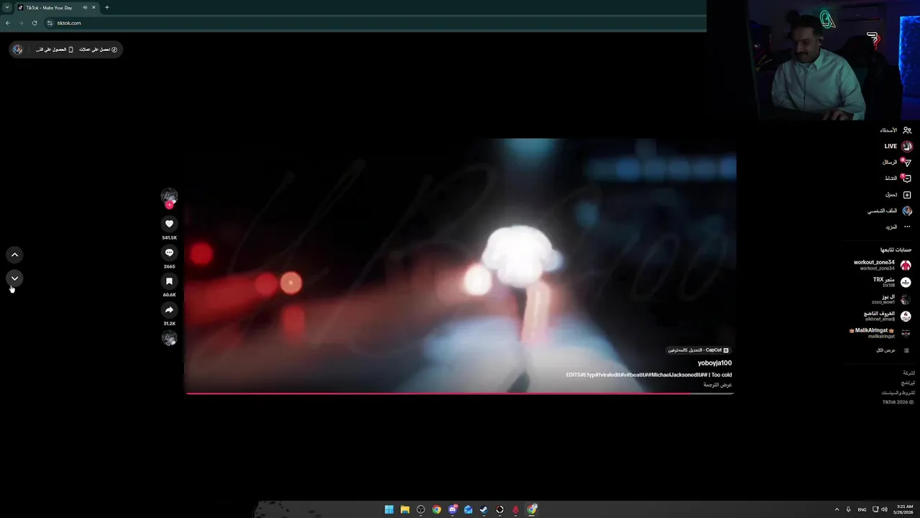
Task: Click the profile avatar in top-left pill
Action: pos(18,50)
